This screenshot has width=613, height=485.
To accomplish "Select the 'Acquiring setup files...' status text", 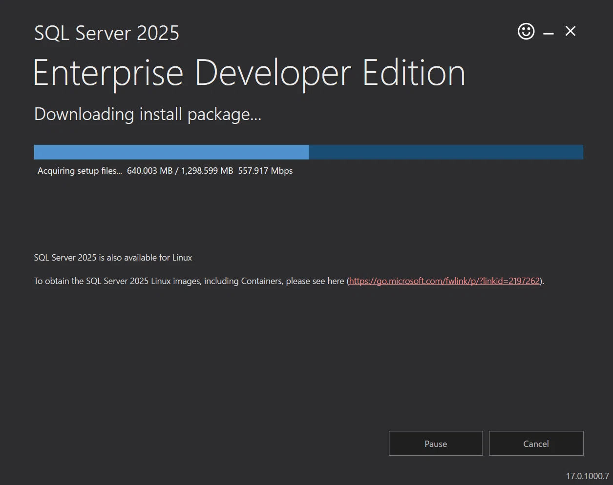I will coord(80,171).
